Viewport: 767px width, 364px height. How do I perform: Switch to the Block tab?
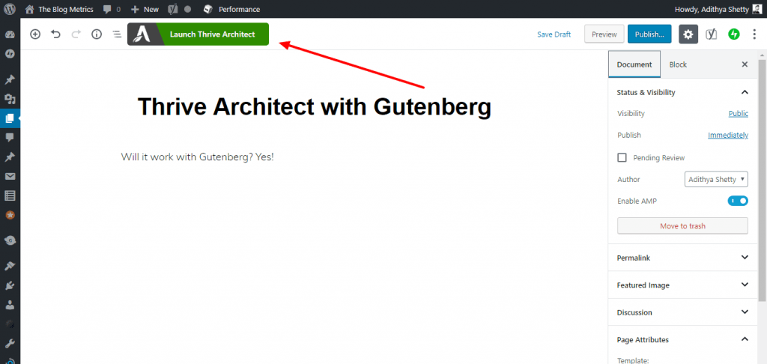tap(678, 64)
